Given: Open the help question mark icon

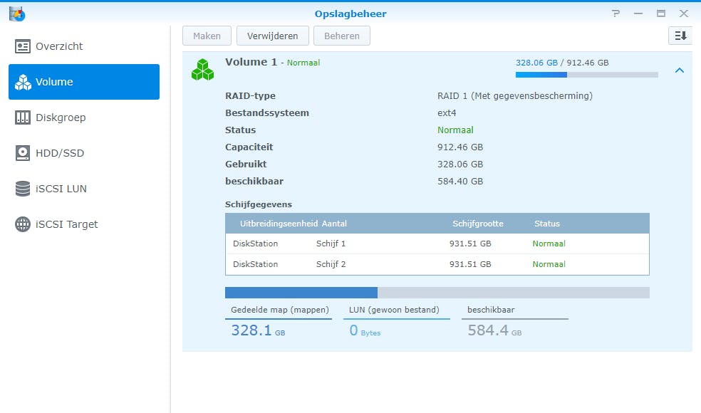Looking at the screenshot, I should click(616, 14).
